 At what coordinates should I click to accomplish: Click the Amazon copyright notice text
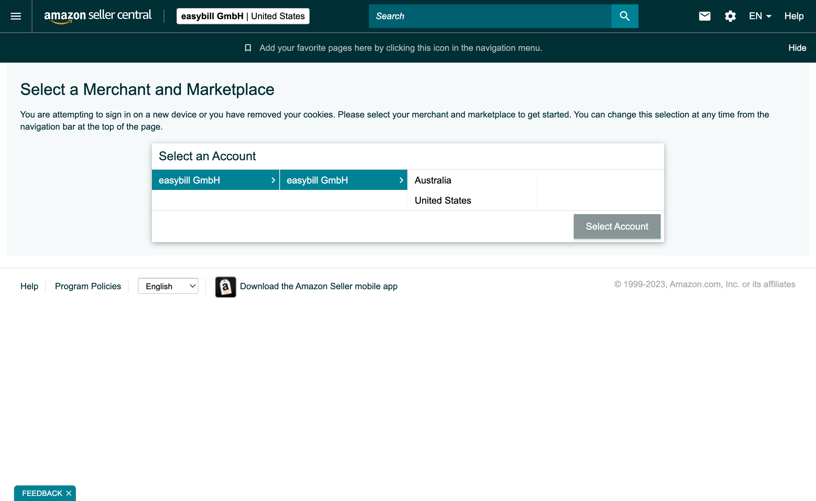click(x=704, y=285)
